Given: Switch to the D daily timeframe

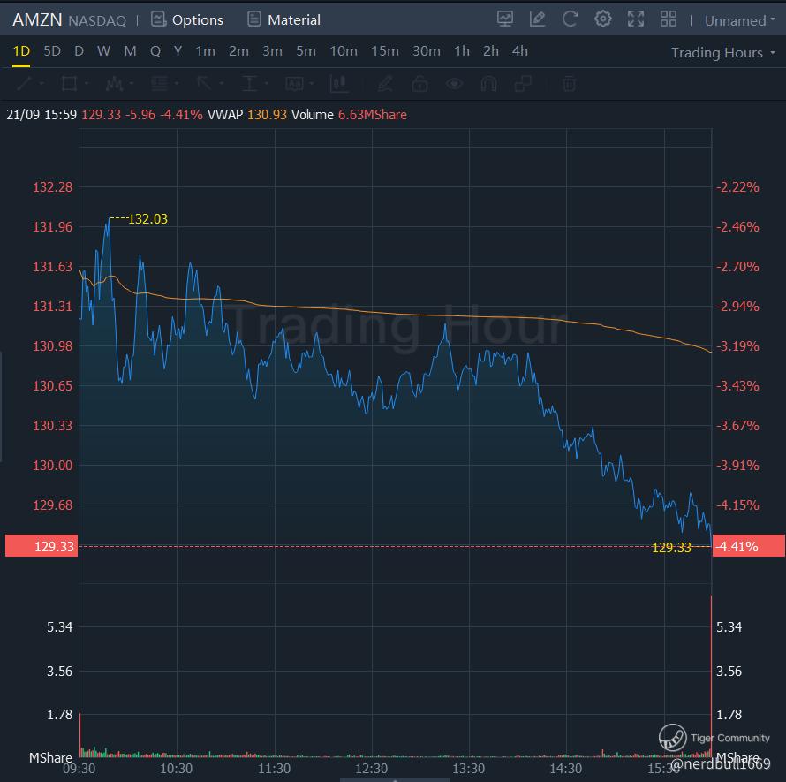Looking at the screenshot, I should 79,51.
